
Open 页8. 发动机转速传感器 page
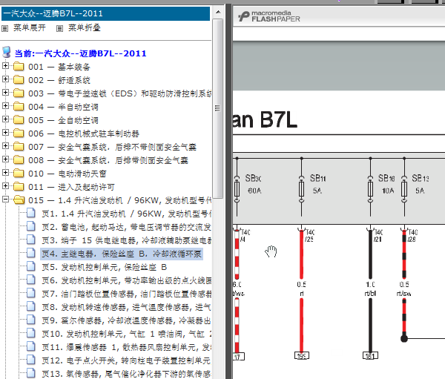coord(126,307)
